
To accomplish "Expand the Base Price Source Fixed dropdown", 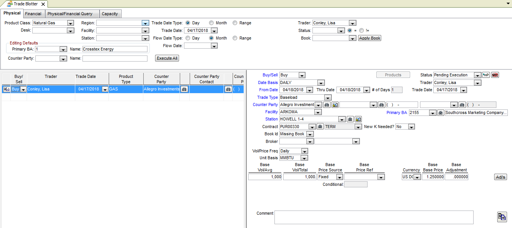I will click(339, 177).
